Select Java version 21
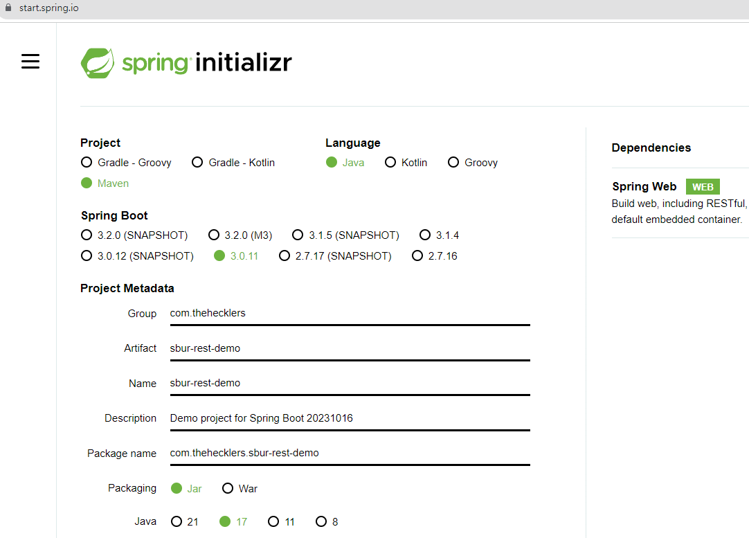 (x=184, y=521)
